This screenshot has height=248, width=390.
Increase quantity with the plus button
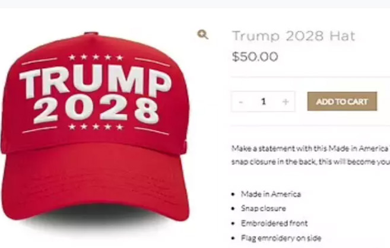click(x=286, y=101)
